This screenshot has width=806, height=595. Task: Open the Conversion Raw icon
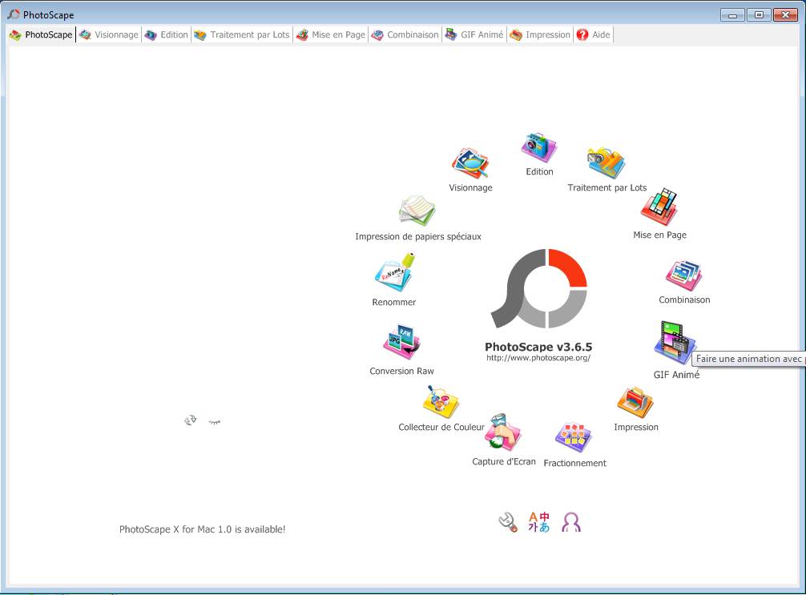click(401, 342)
